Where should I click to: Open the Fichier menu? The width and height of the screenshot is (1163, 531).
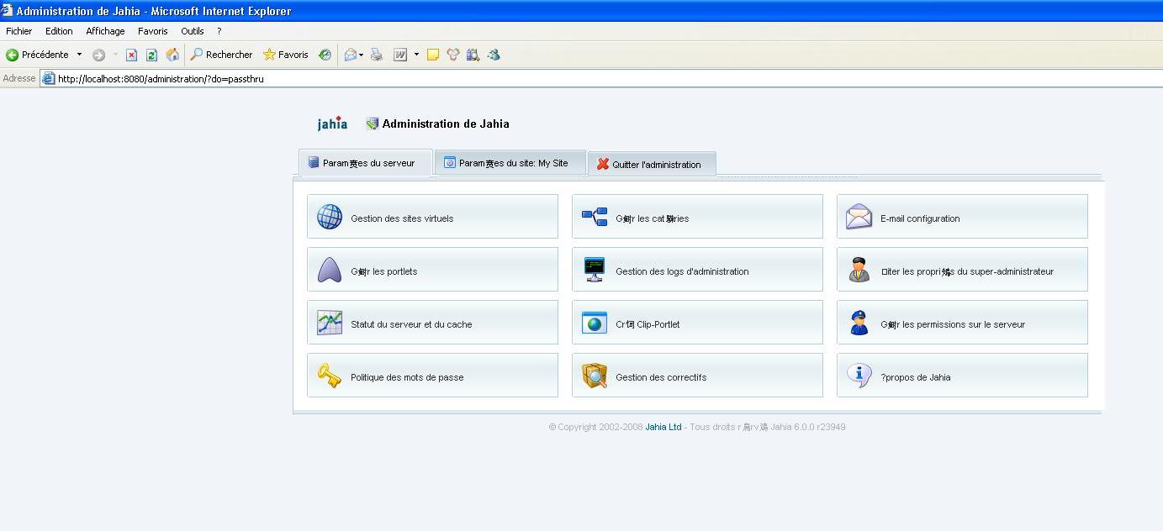pyautogui.click(x=19, y=31)
